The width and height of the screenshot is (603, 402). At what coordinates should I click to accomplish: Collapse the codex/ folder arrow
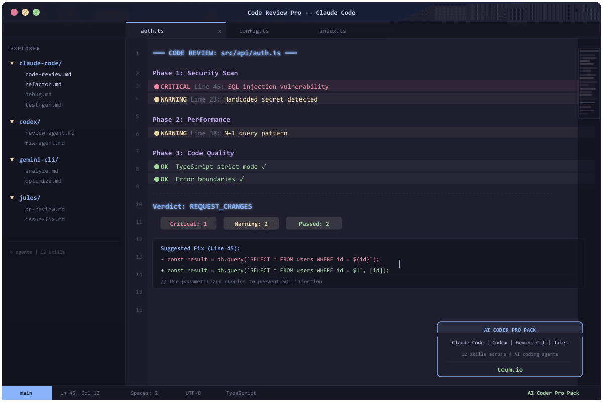coord(12,122)
